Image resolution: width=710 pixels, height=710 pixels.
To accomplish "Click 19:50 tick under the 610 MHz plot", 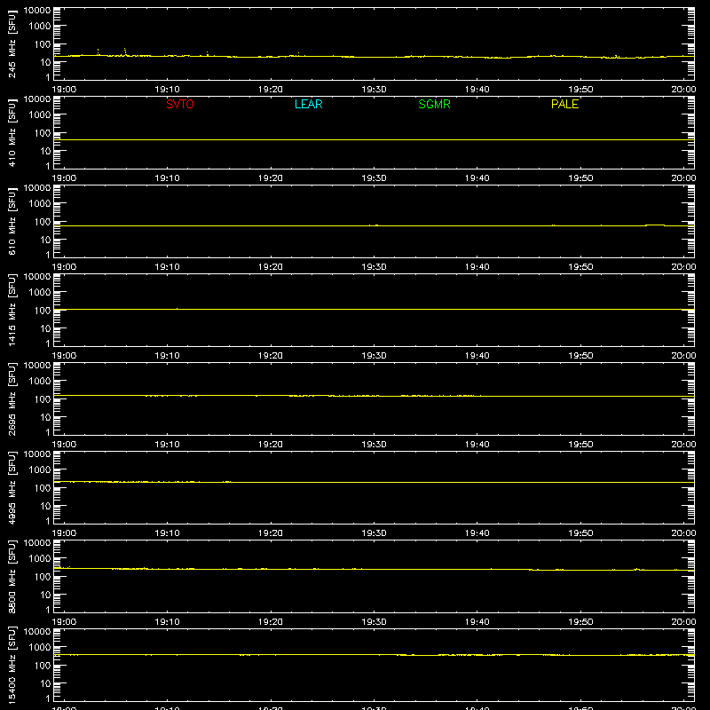I will pyautogui.click(x=580, y=267).
